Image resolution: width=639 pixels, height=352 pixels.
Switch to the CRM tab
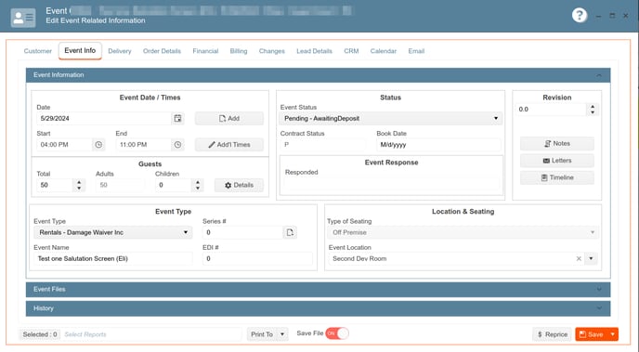tap(351, 51)
